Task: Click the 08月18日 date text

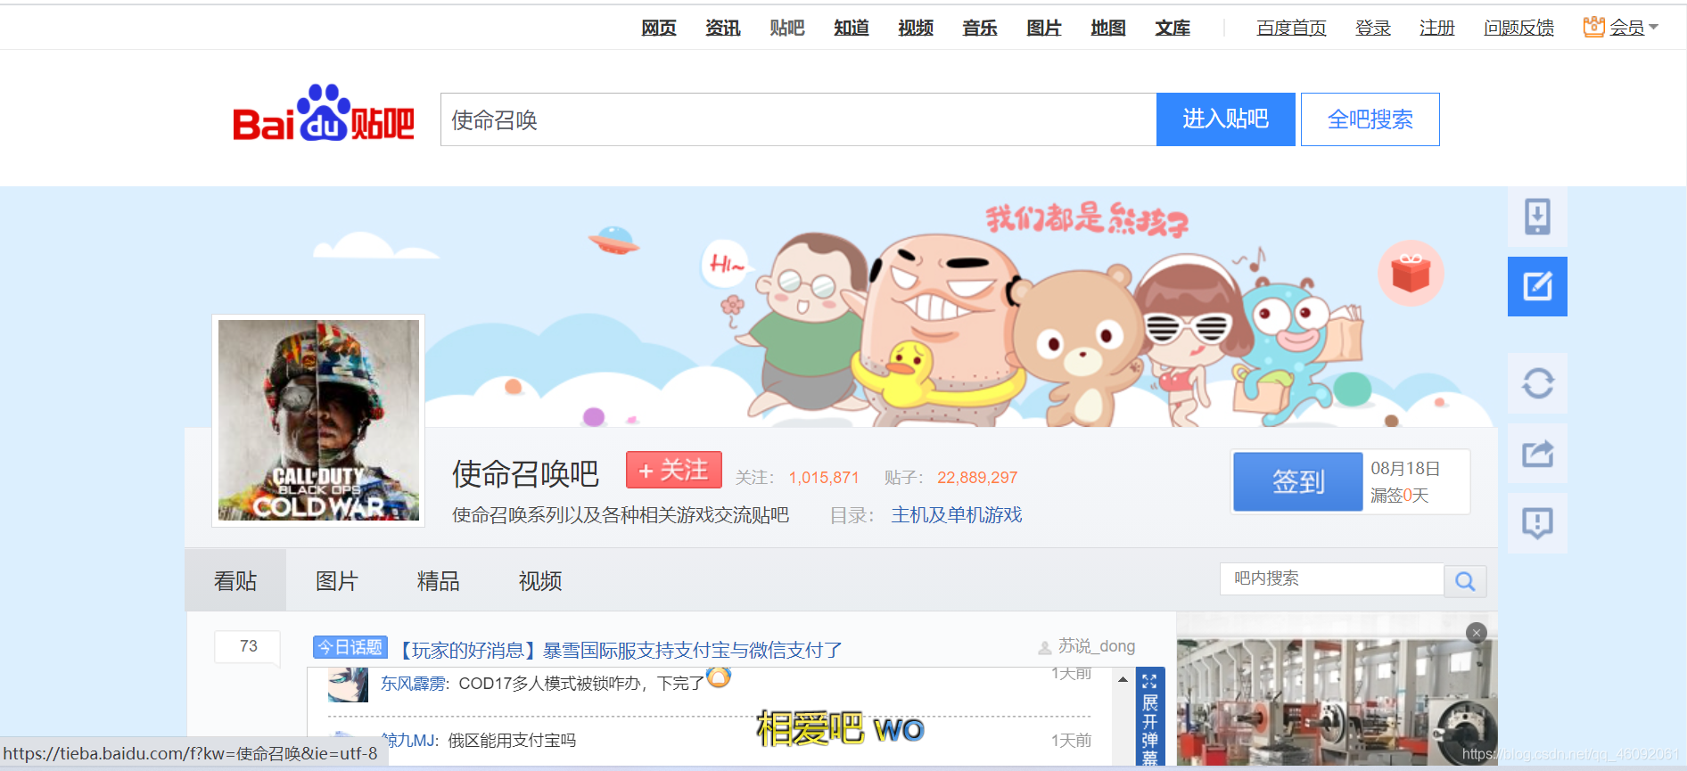Action: click(x=1405, y=469)
